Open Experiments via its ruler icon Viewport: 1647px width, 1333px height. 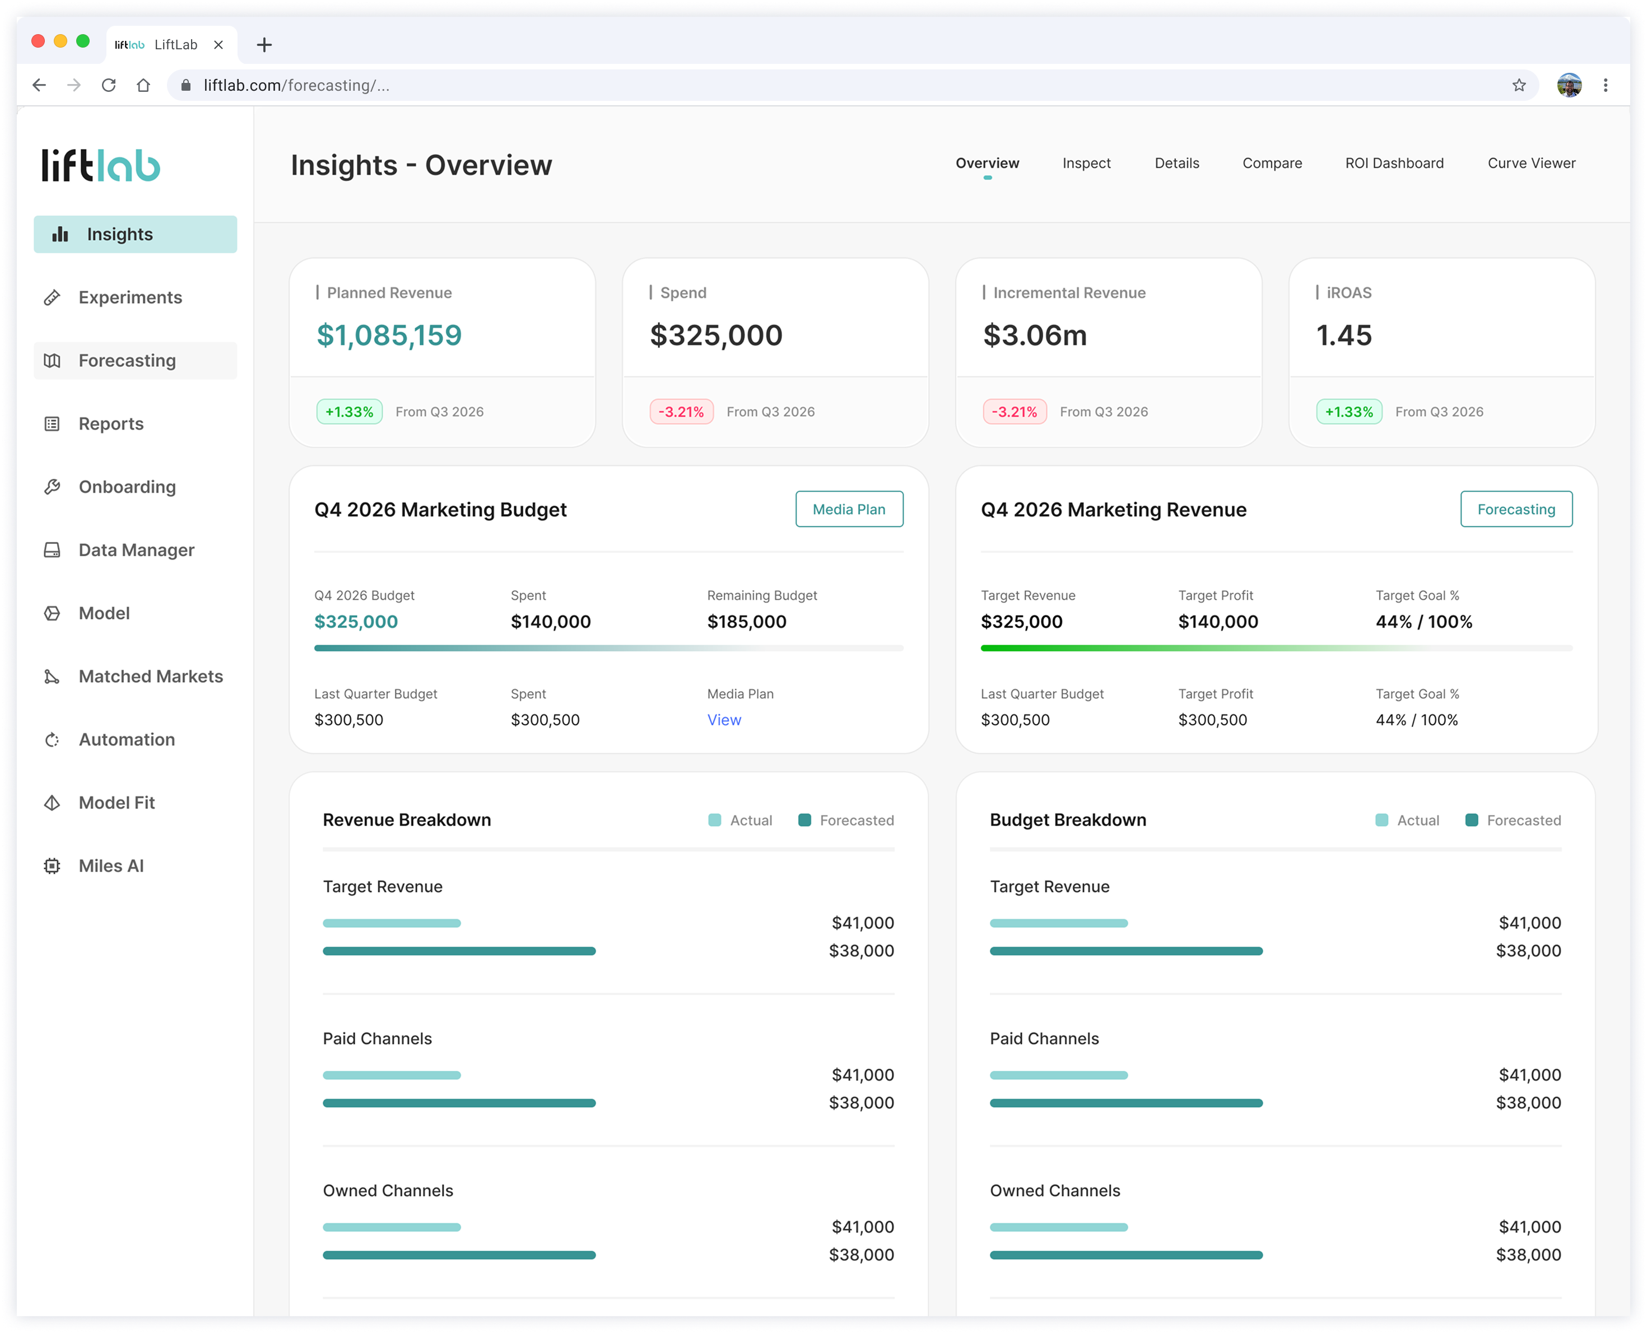click(x=52, y=298)
